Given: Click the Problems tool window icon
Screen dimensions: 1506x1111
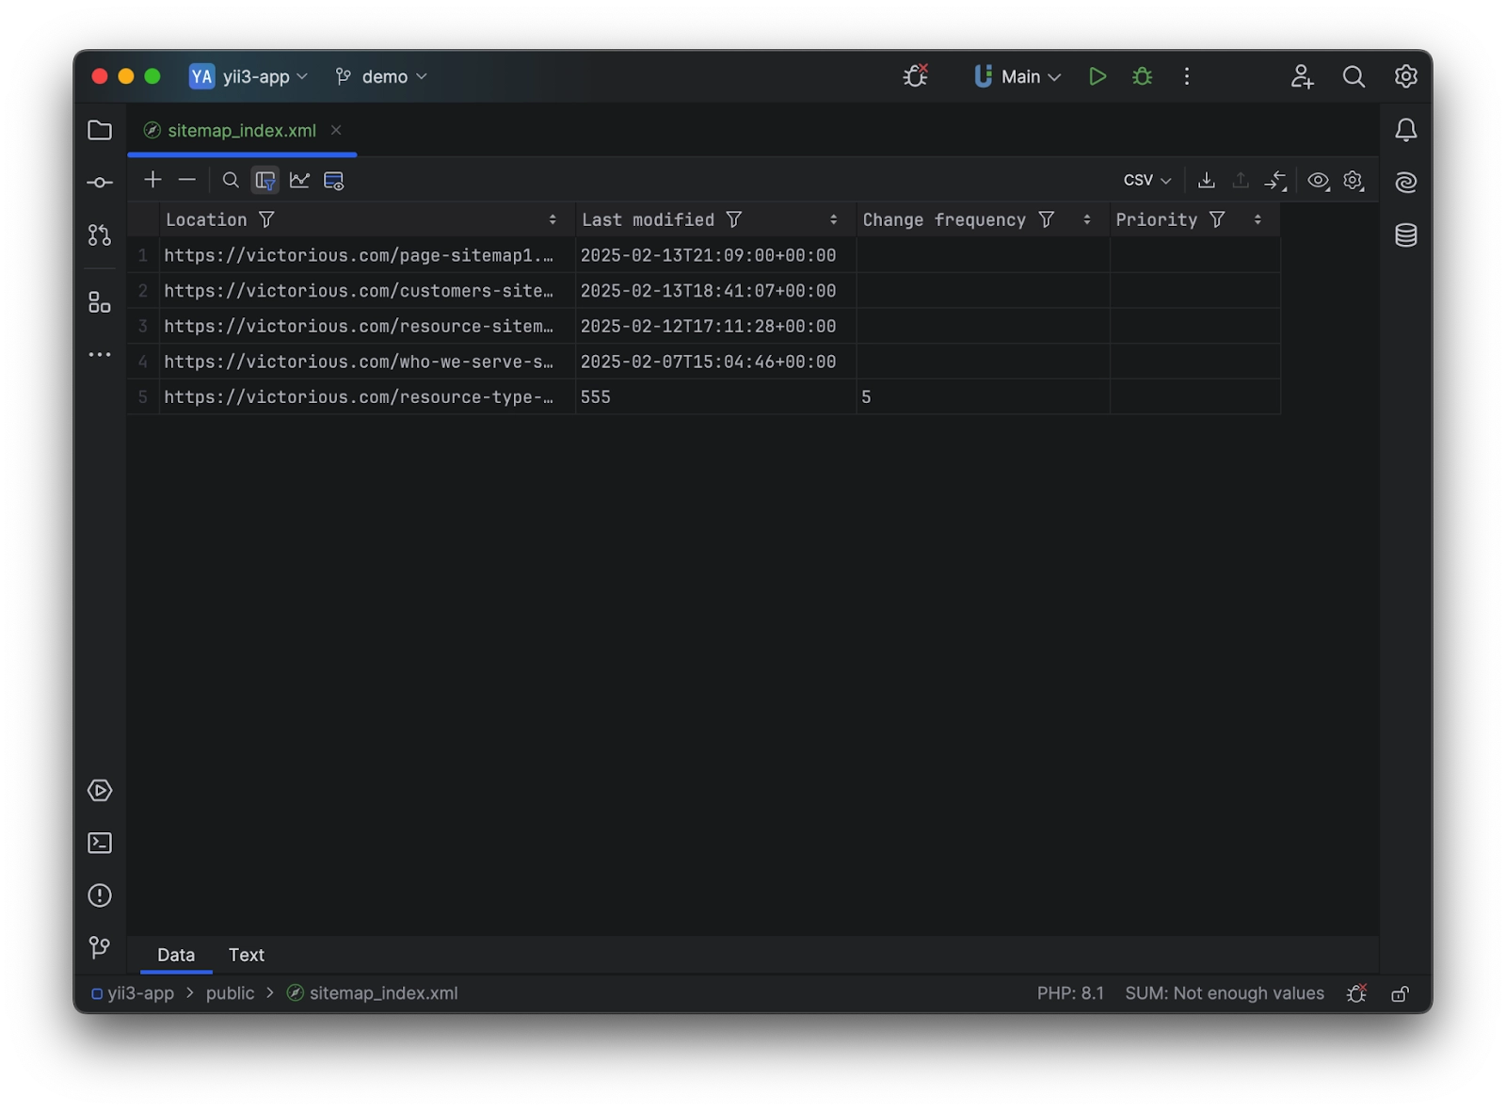Looking at the screenshot, I should pos(99,895).
